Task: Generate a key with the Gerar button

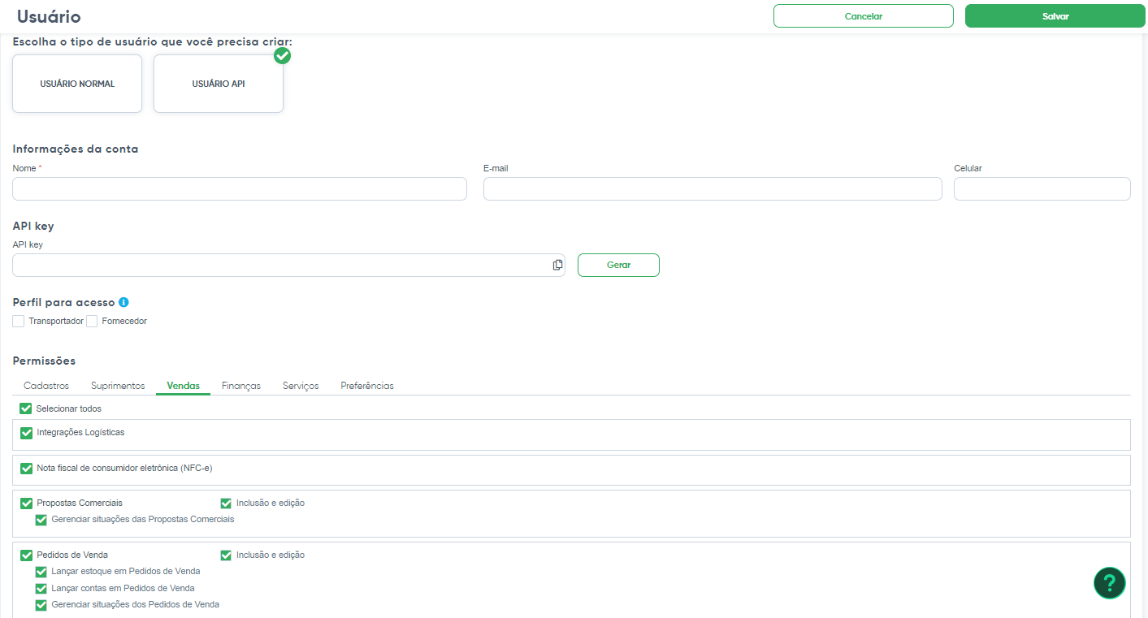Action: pos(618,265)
